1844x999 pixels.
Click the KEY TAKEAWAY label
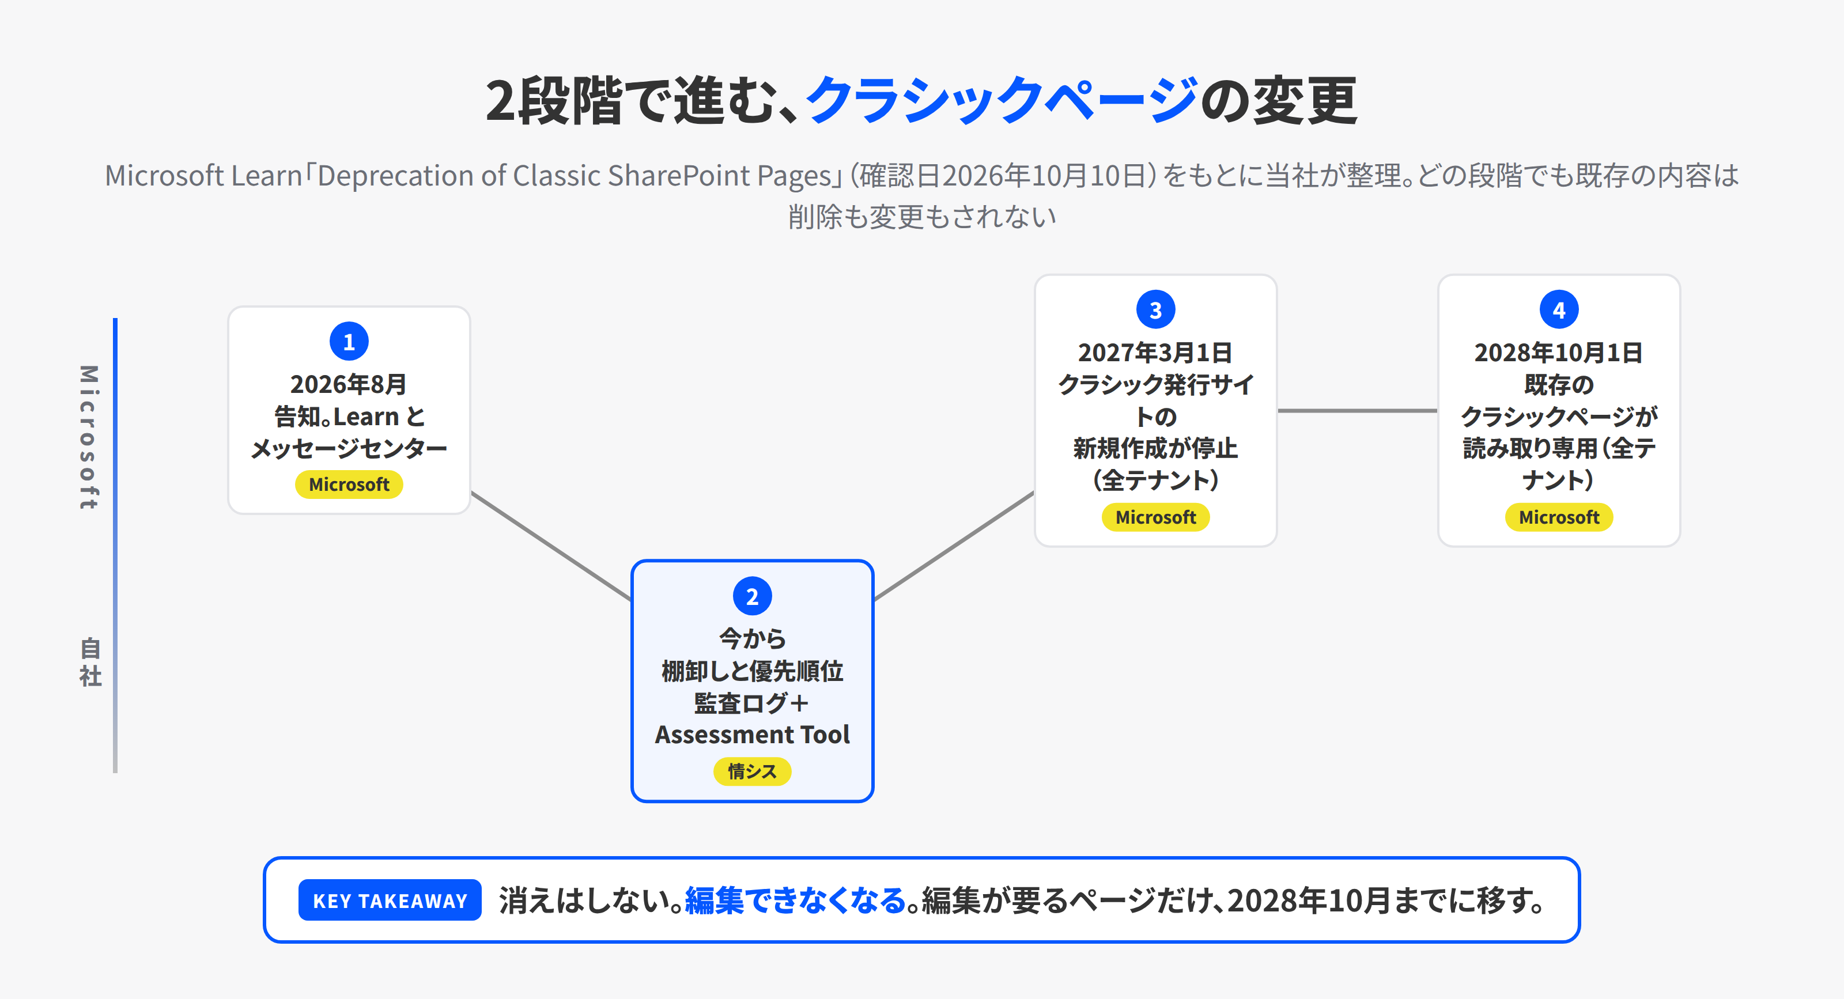coord(390,900)
